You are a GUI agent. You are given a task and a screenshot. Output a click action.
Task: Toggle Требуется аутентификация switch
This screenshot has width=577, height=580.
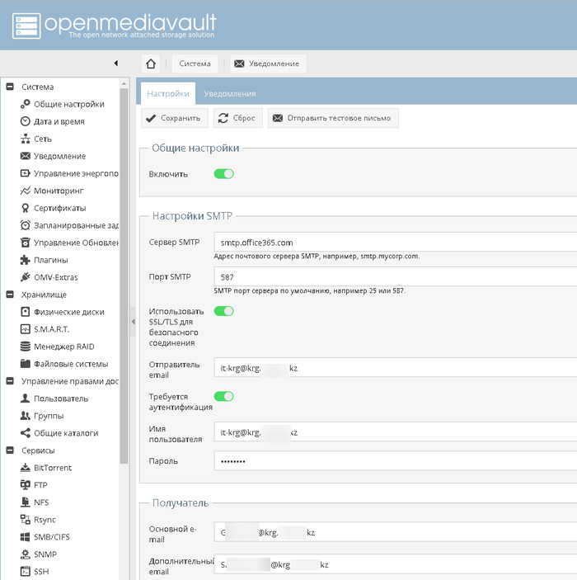pos(224,397)
